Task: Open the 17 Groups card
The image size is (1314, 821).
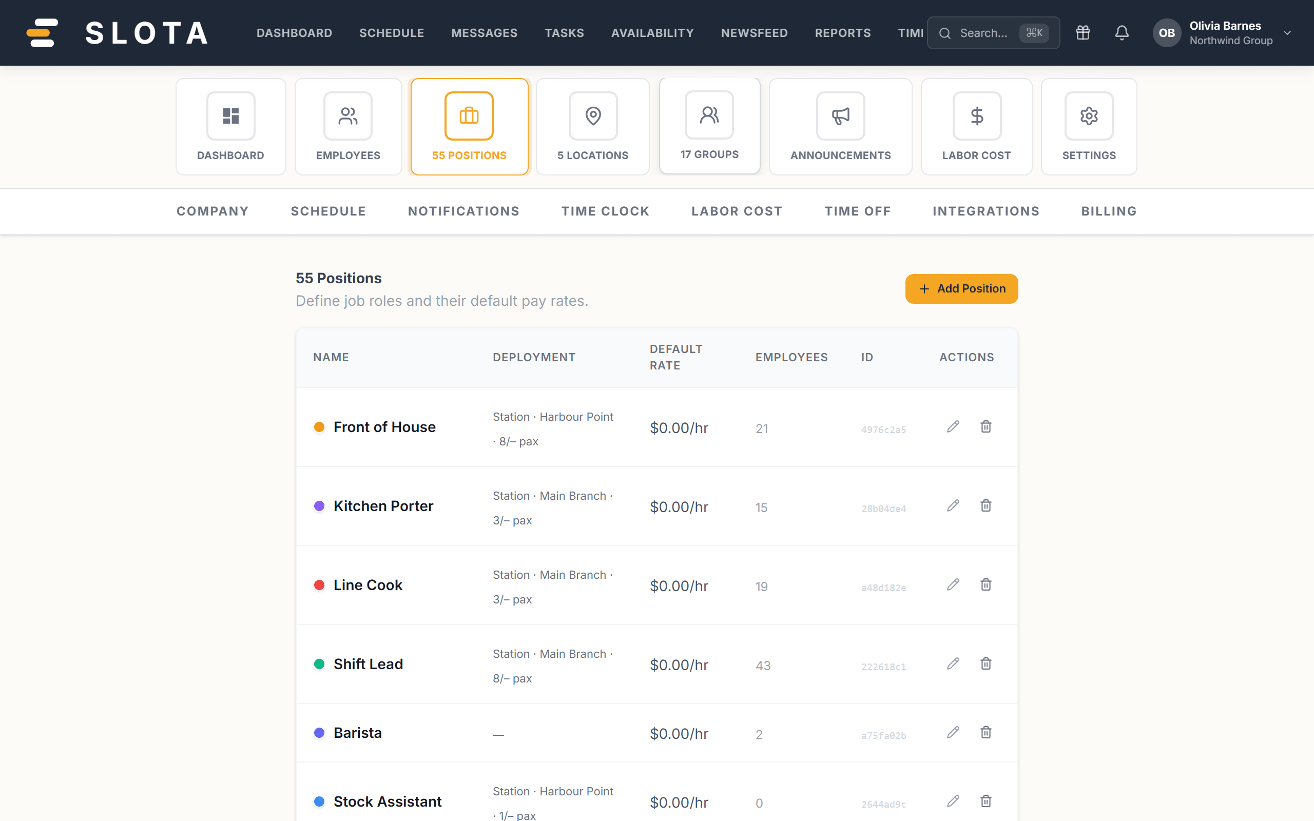Action: click(x=709, y=125)
